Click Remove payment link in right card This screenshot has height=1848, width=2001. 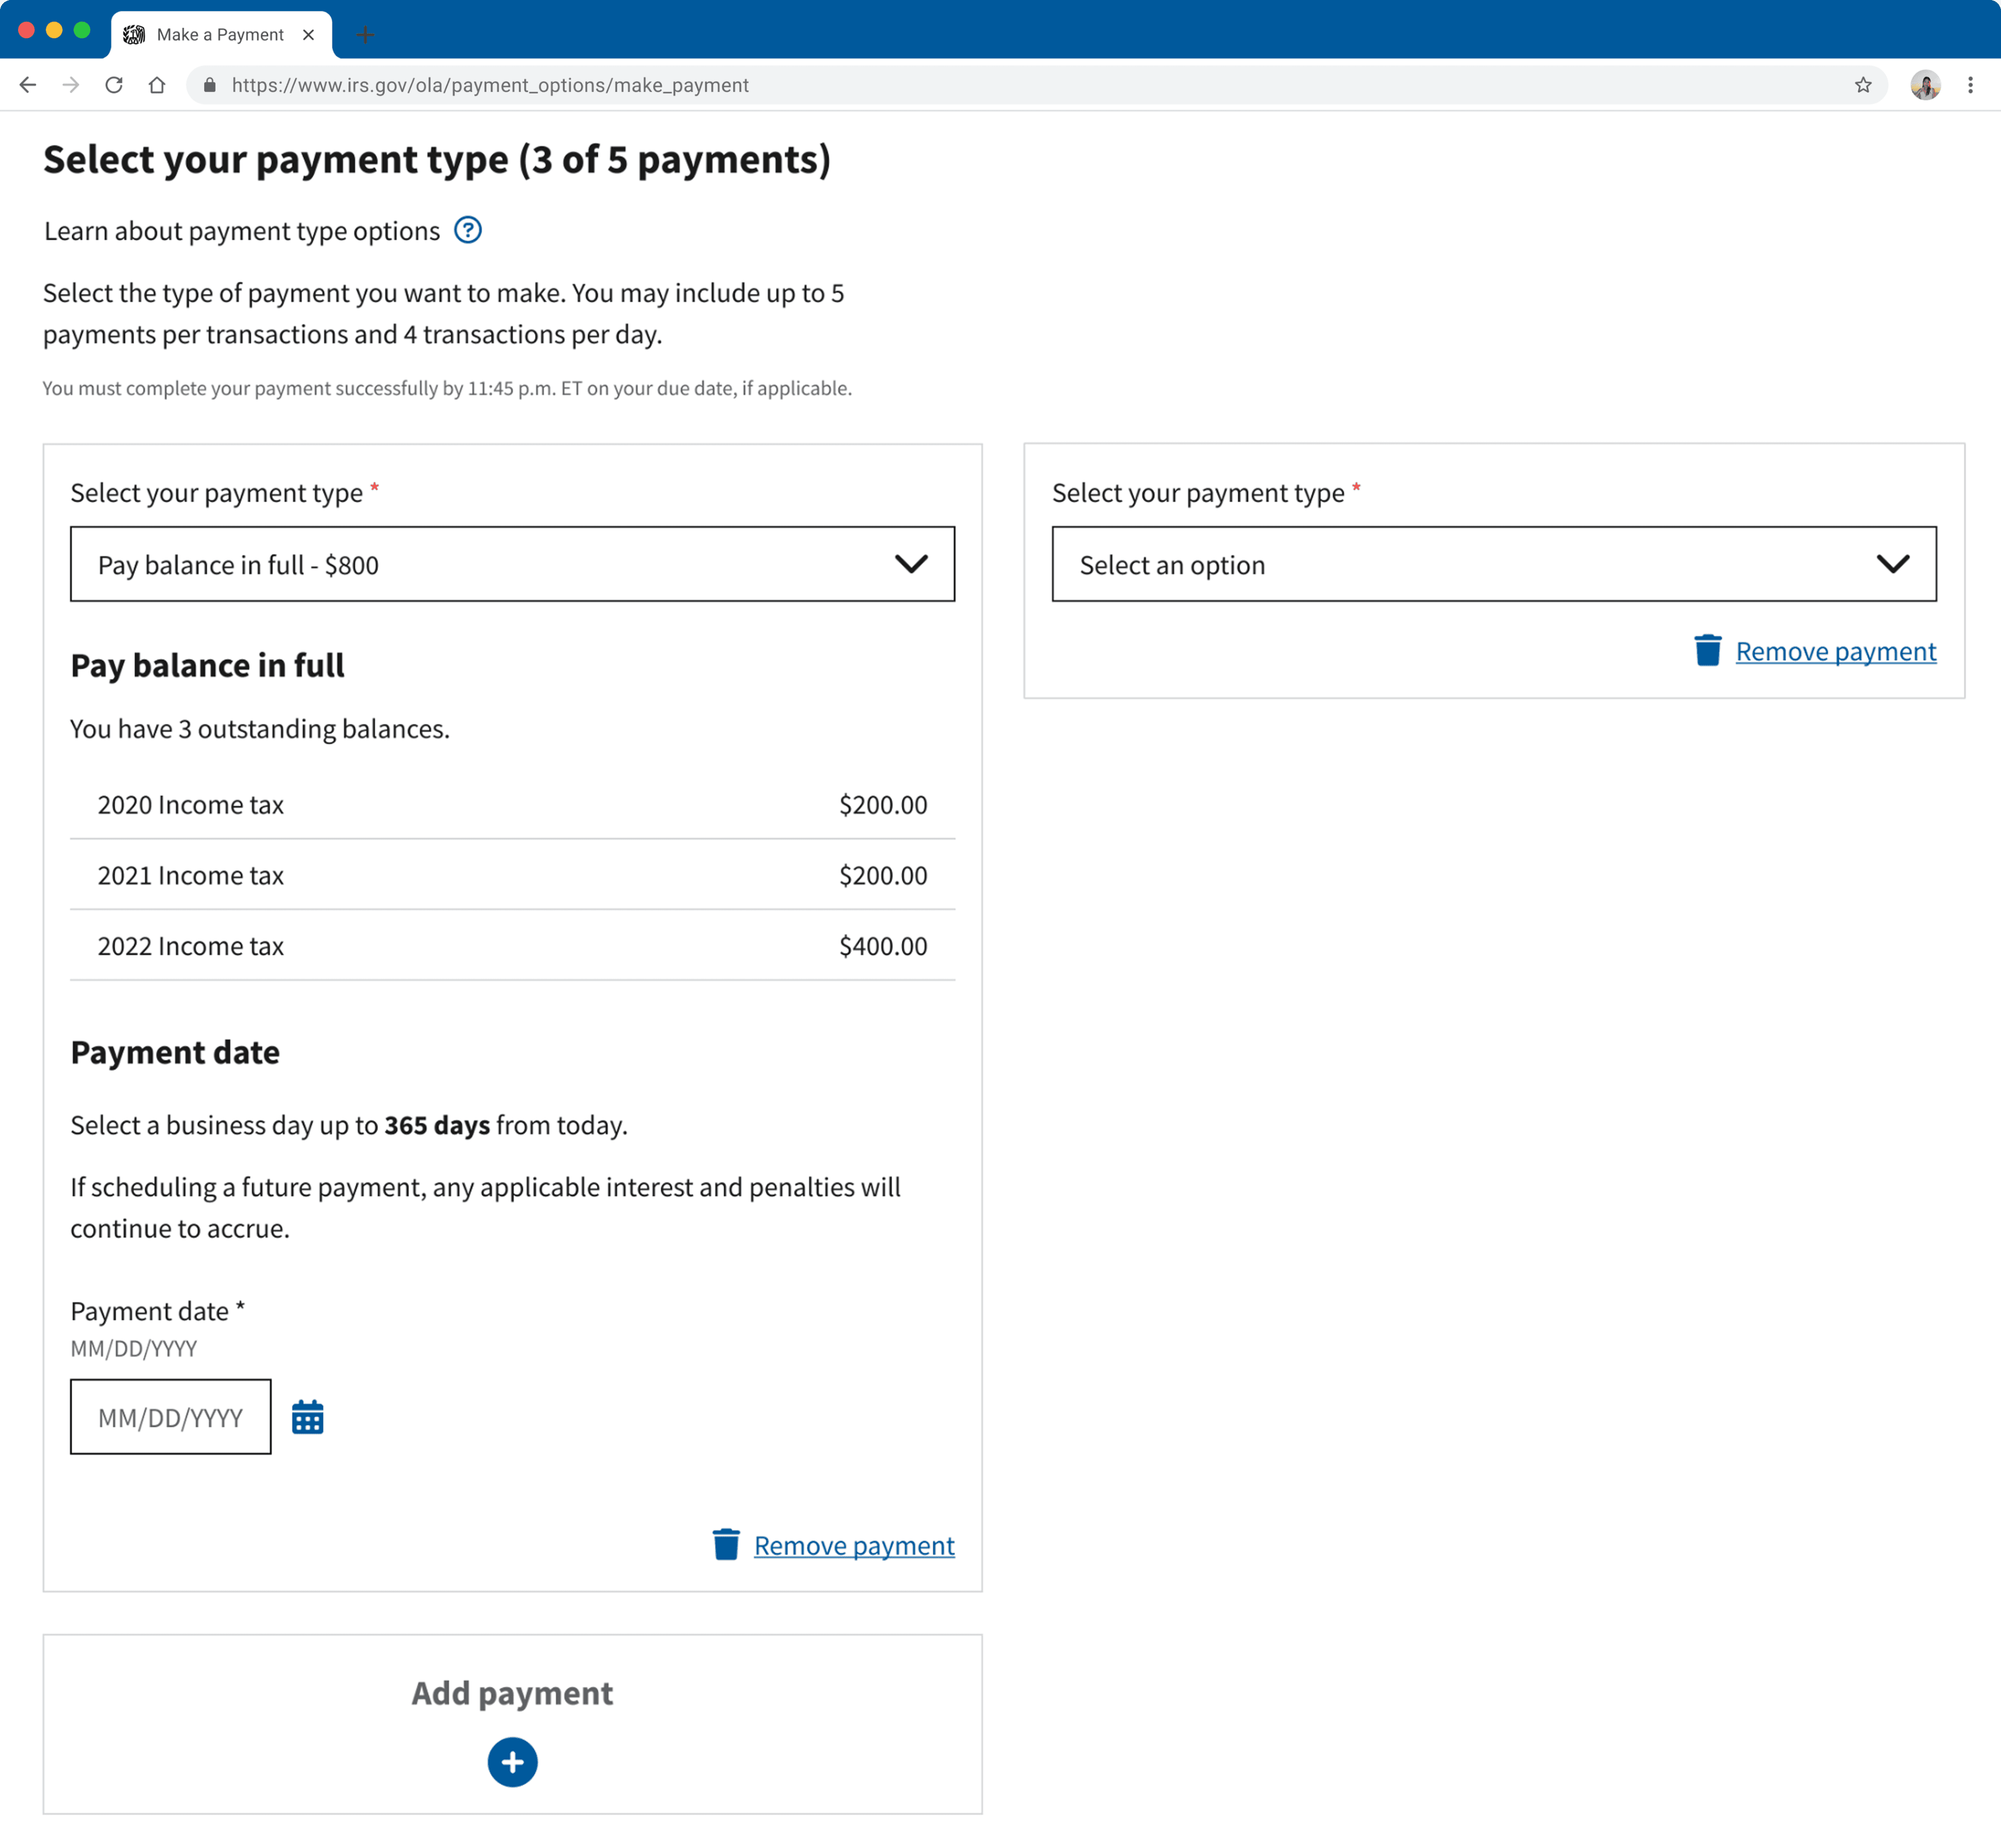[1835, 651]
